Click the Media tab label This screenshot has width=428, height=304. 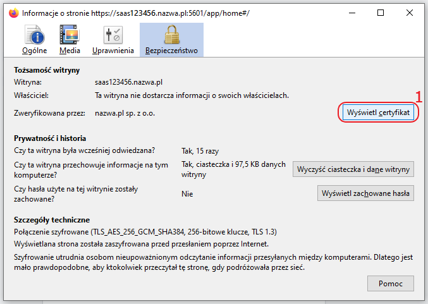click(70, 51)
